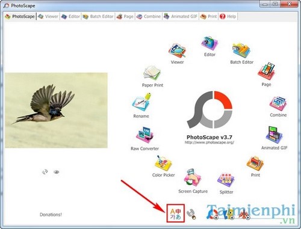The height and width of the screenshot is (229, 301).
Task: Select the Batch Editor tab
Action: [98, 16]
